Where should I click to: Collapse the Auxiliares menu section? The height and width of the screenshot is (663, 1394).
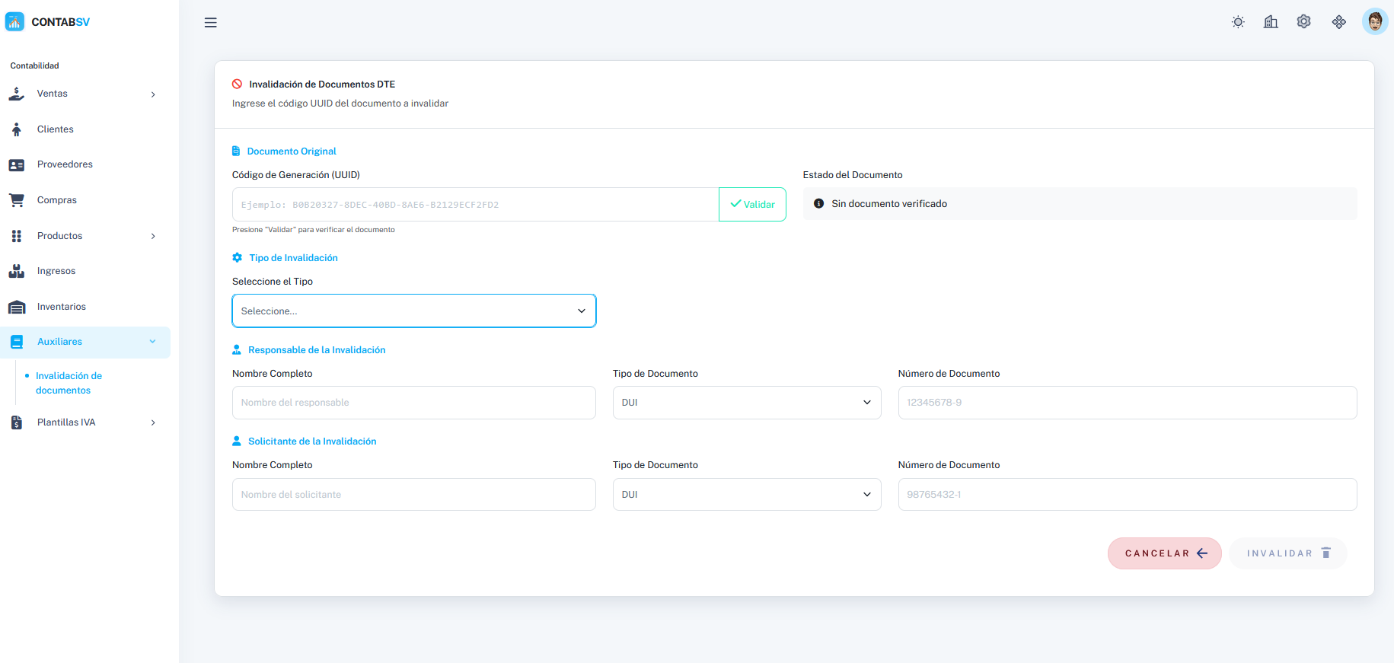point(84,342)
